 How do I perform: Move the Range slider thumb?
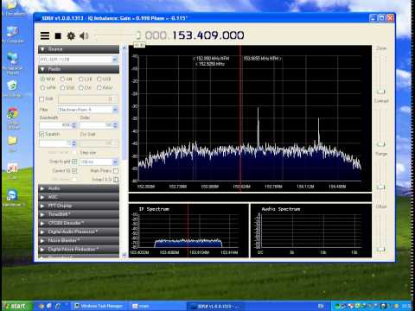tap(381, 187)
